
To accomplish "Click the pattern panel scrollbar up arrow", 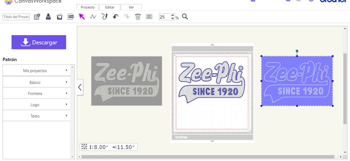I will pyautogui.click(x=72, y=67).
